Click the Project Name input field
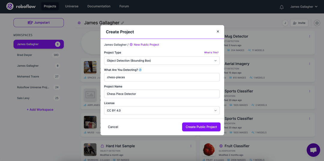The image size is (324, 161). [x=162, y=94]
